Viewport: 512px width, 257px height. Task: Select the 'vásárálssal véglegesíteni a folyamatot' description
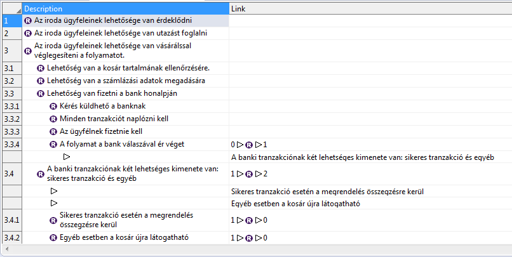pyautogui.click(x=112, y=51)
